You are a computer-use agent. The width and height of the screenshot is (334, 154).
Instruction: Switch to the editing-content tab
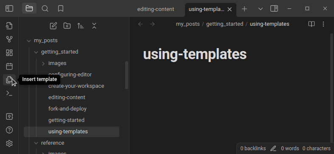(156, 9)
